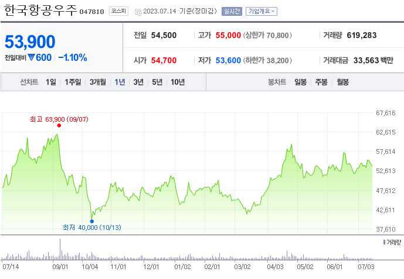Select the 1일 line chart tab
The height and width of the screenshot is (279, 404).
(51, 82)
